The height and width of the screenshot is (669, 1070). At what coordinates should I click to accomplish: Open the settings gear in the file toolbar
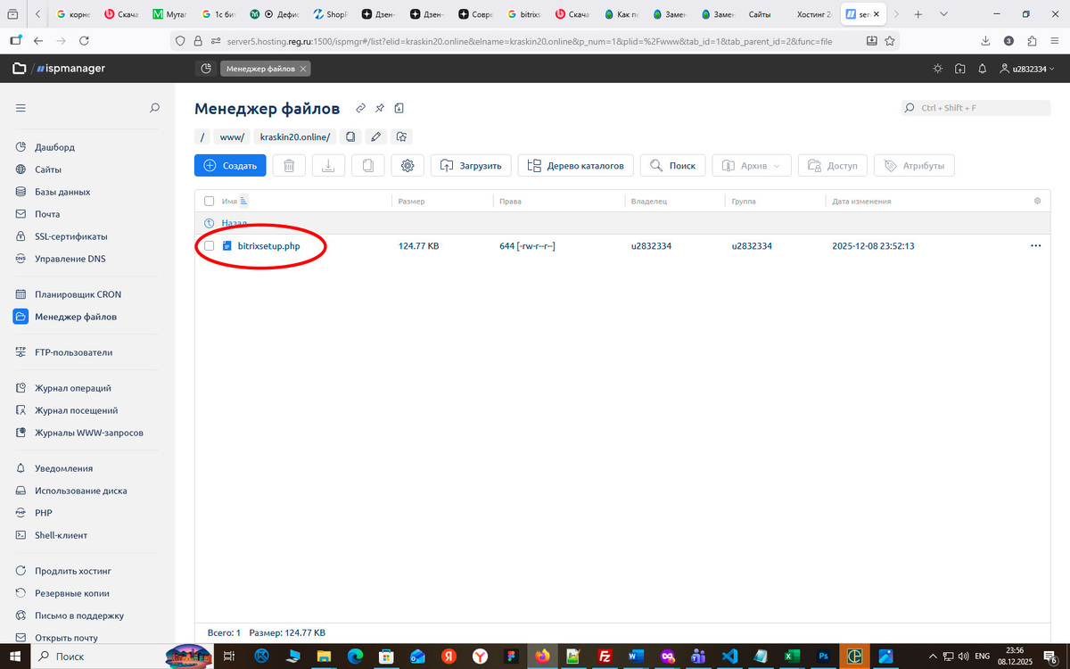pyautogui.click(x=407, y=165)
